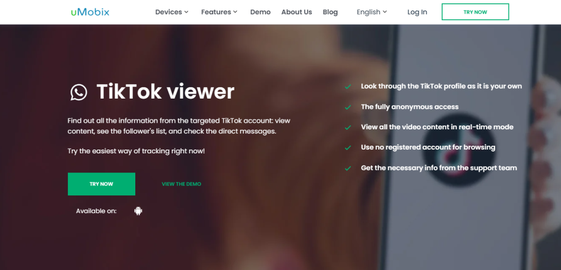Click checkmark beside 'Use no registered account'
The height and width of the screenshot is (270, 561).
348,147
